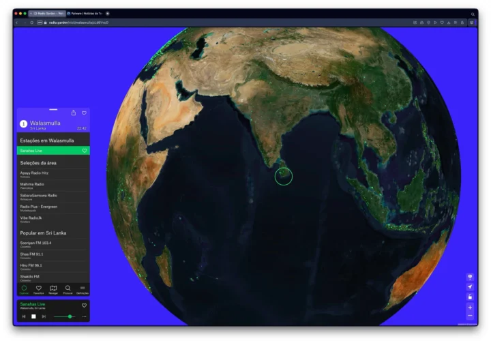Screen dimensions: 491x343
Task: Toggle favorite heart on Sanahas Live row
Action: pos(84,150)
